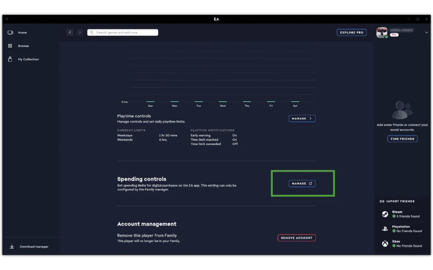Click the Download manager icon
Image resolution: width=433 pixels, height=270 pixels.
point(12,246)
